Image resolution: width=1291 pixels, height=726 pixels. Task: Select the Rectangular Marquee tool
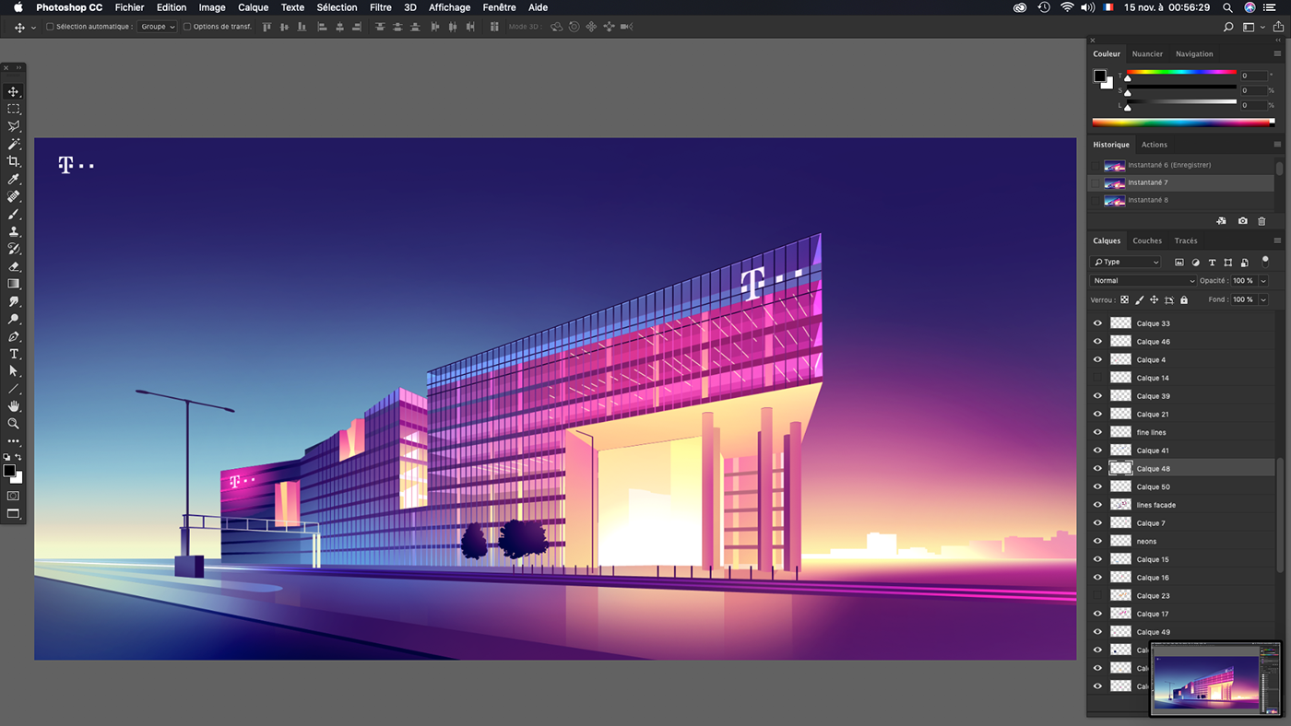coord(14,110)
